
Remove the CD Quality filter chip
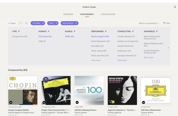(43, 23)
